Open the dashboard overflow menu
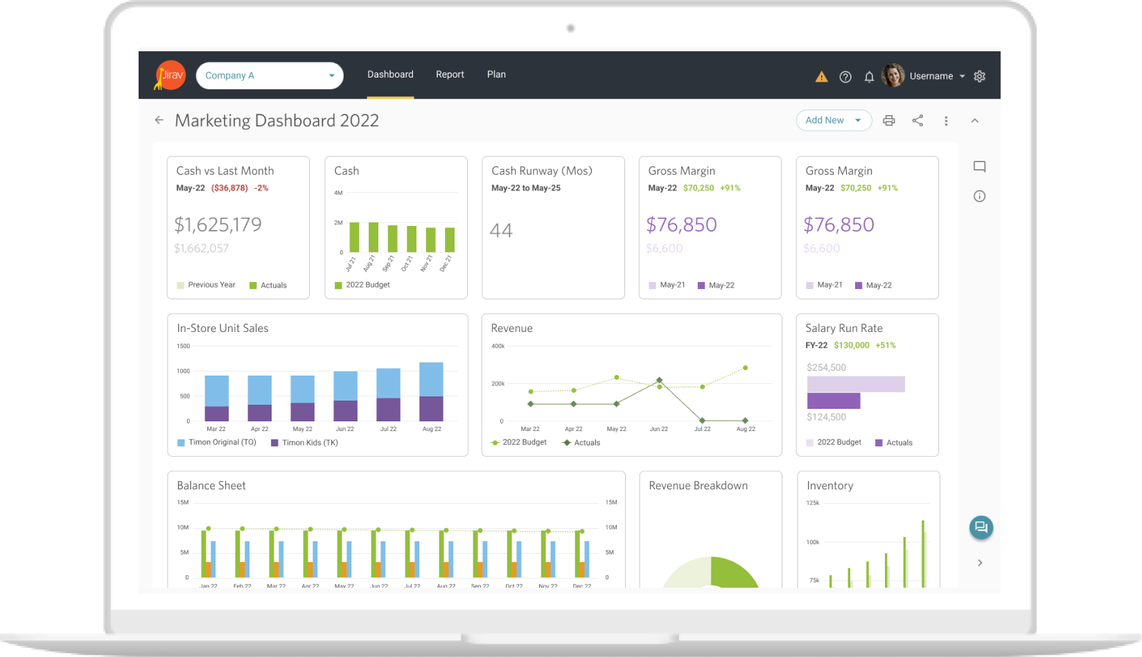The image size is (1142, 657). [946, 120]
